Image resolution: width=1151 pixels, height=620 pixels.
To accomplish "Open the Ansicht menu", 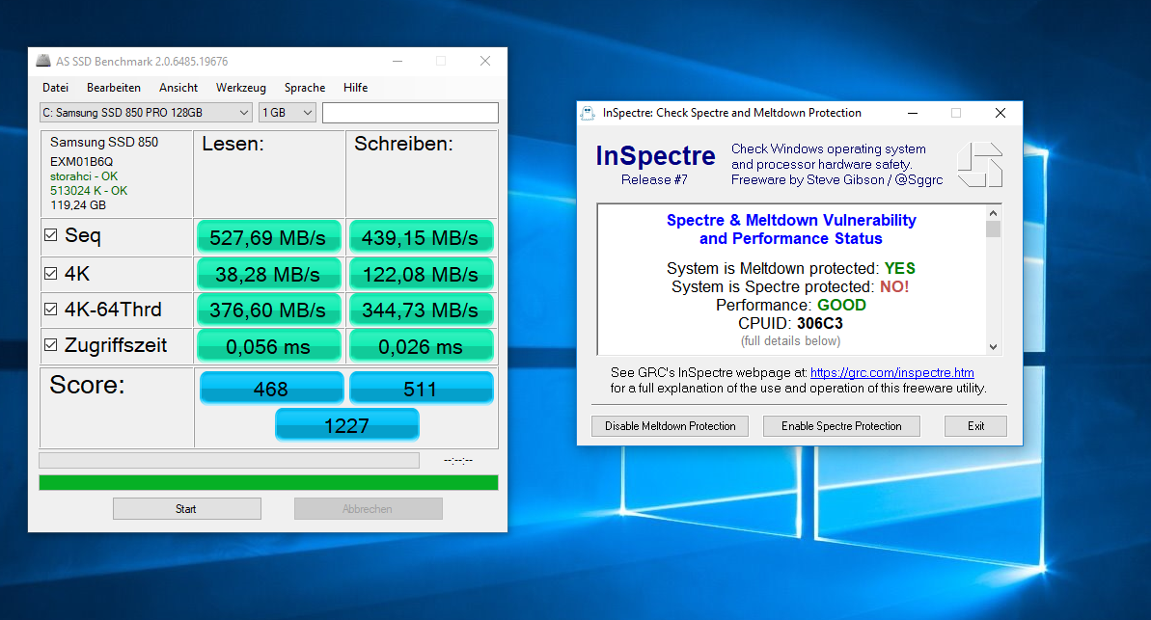I will click(178, 88).
